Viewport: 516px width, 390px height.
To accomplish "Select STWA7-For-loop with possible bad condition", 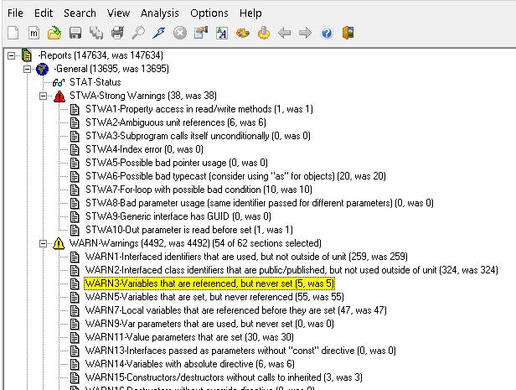I will (199, 190).
